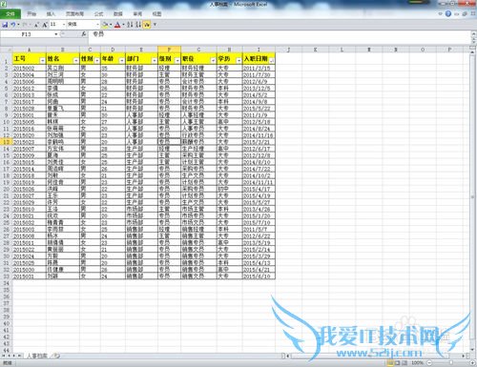Switch to the 数据 (Data) ribbon tab
477x367 pixels.
pos(118,13)
